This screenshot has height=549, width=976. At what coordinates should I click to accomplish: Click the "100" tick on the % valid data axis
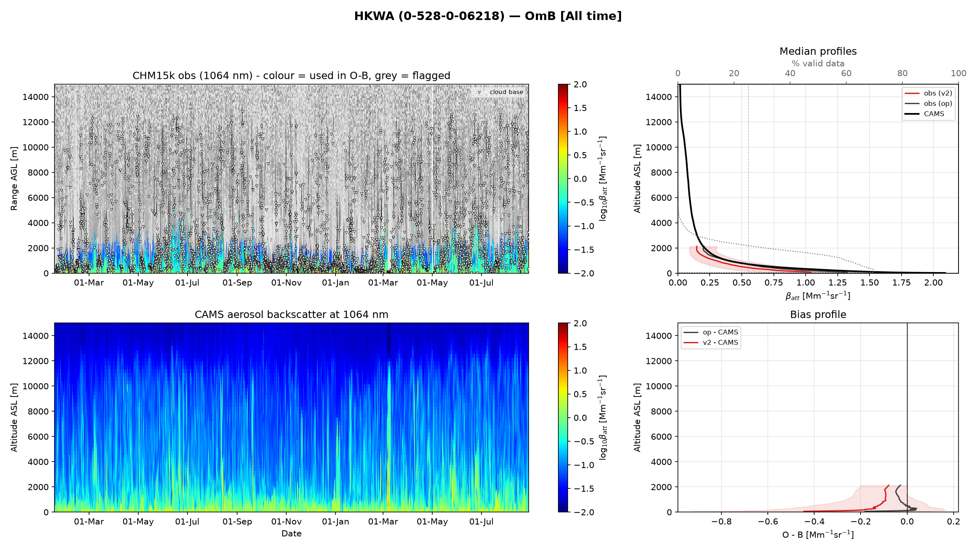[x=959, y=73]
